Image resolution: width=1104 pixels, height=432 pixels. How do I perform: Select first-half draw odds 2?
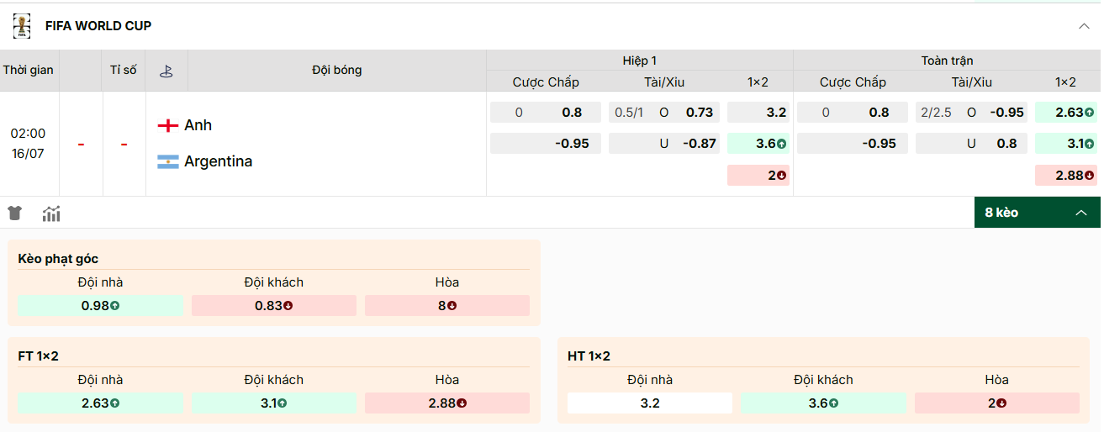tap(758, 176)
